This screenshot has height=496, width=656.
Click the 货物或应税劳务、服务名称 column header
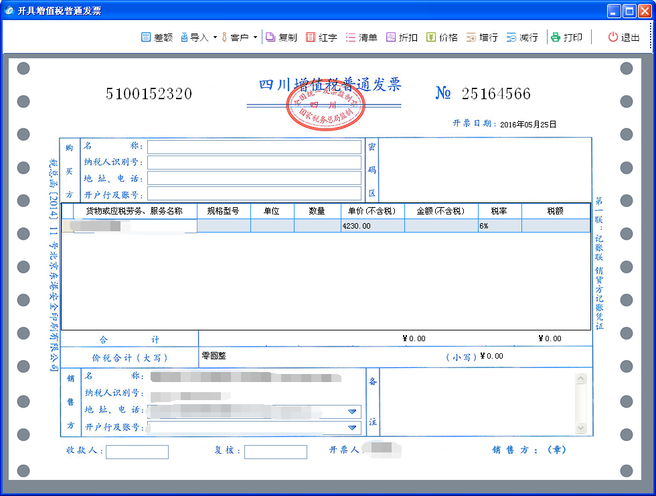(135, 211)
